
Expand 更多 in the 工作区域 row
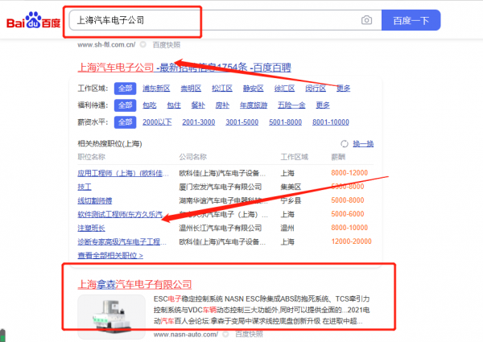tap(344, 89)
